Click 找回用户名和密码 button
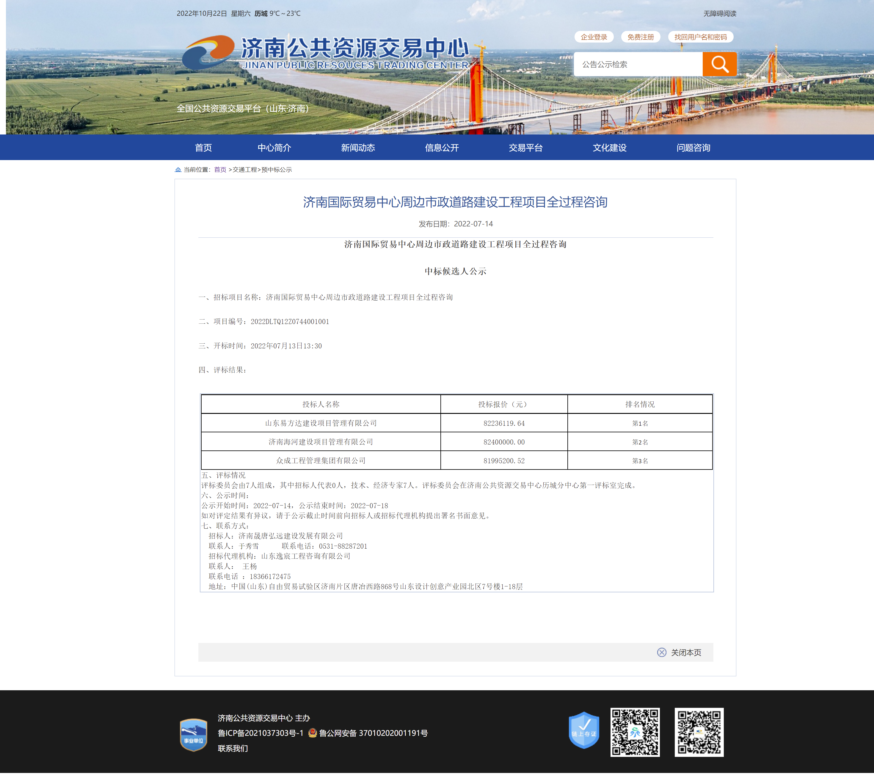The image size is (874, 781). point(701,37)
